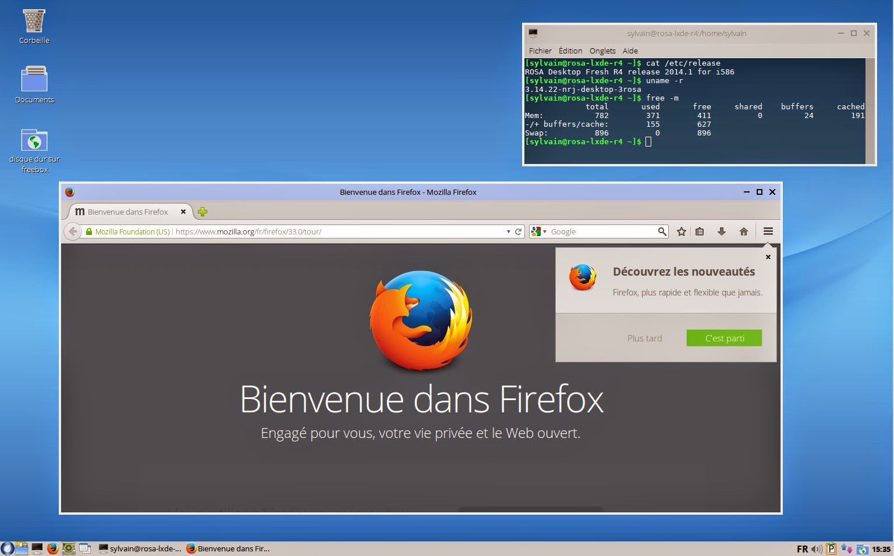Open the Onglets menu in terminal
This screenshot has height=556, width=894.
pos(602,51)
